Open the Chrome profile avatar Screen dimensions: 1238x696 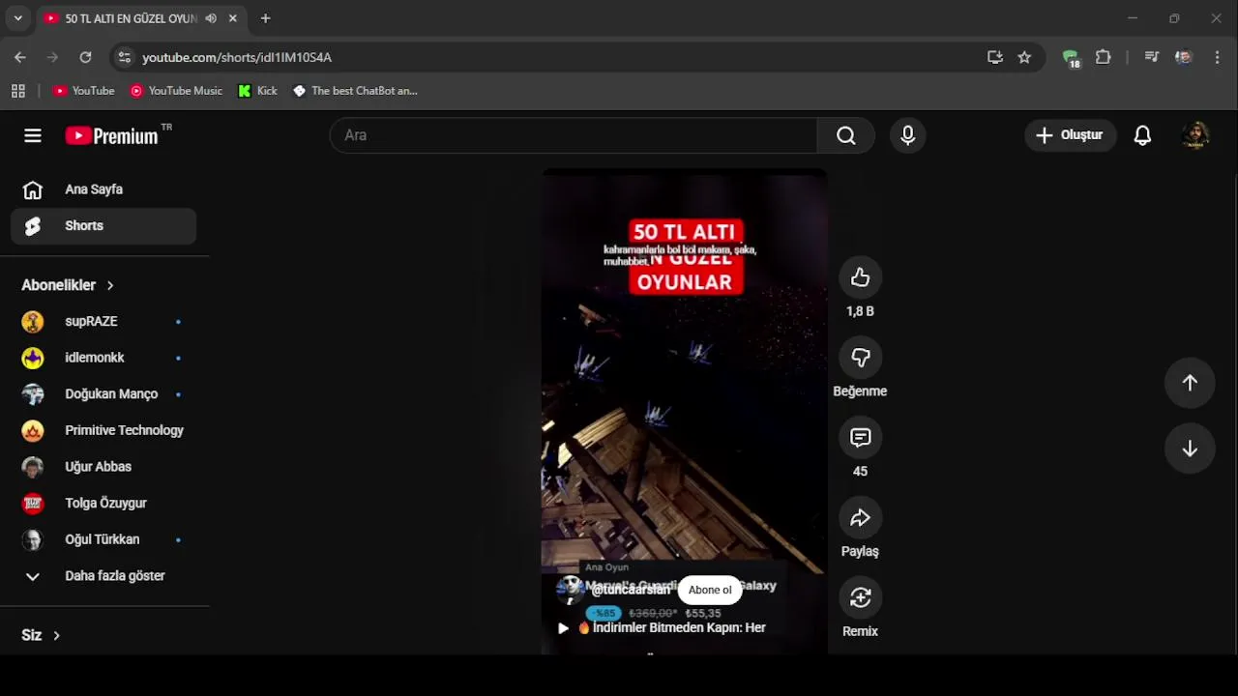point(1183,57)
